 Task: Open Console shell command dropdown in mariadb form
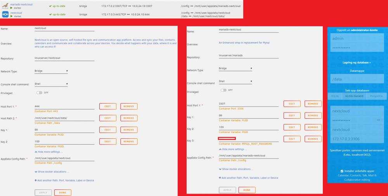click(x=236, y=81)
